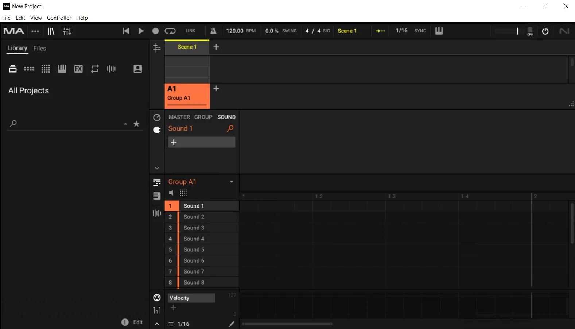Viewport: 575px width, 329px height.
Task: Open quick browse magnifier for Sound 1
Action: 230,128
